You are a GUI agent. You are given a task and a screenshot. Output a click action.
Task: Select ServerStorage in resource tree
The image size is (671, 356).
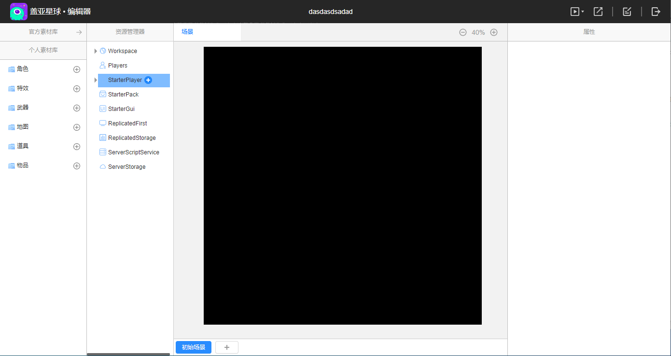click(x=127, y=167)
